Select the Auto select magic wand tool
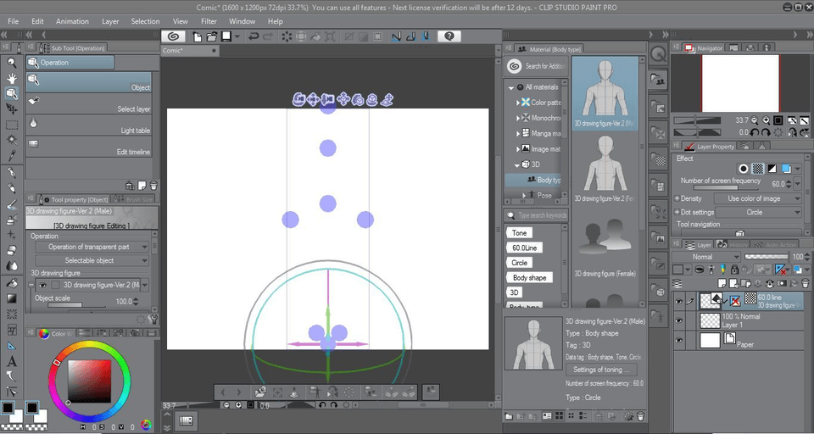 (11, 140)
